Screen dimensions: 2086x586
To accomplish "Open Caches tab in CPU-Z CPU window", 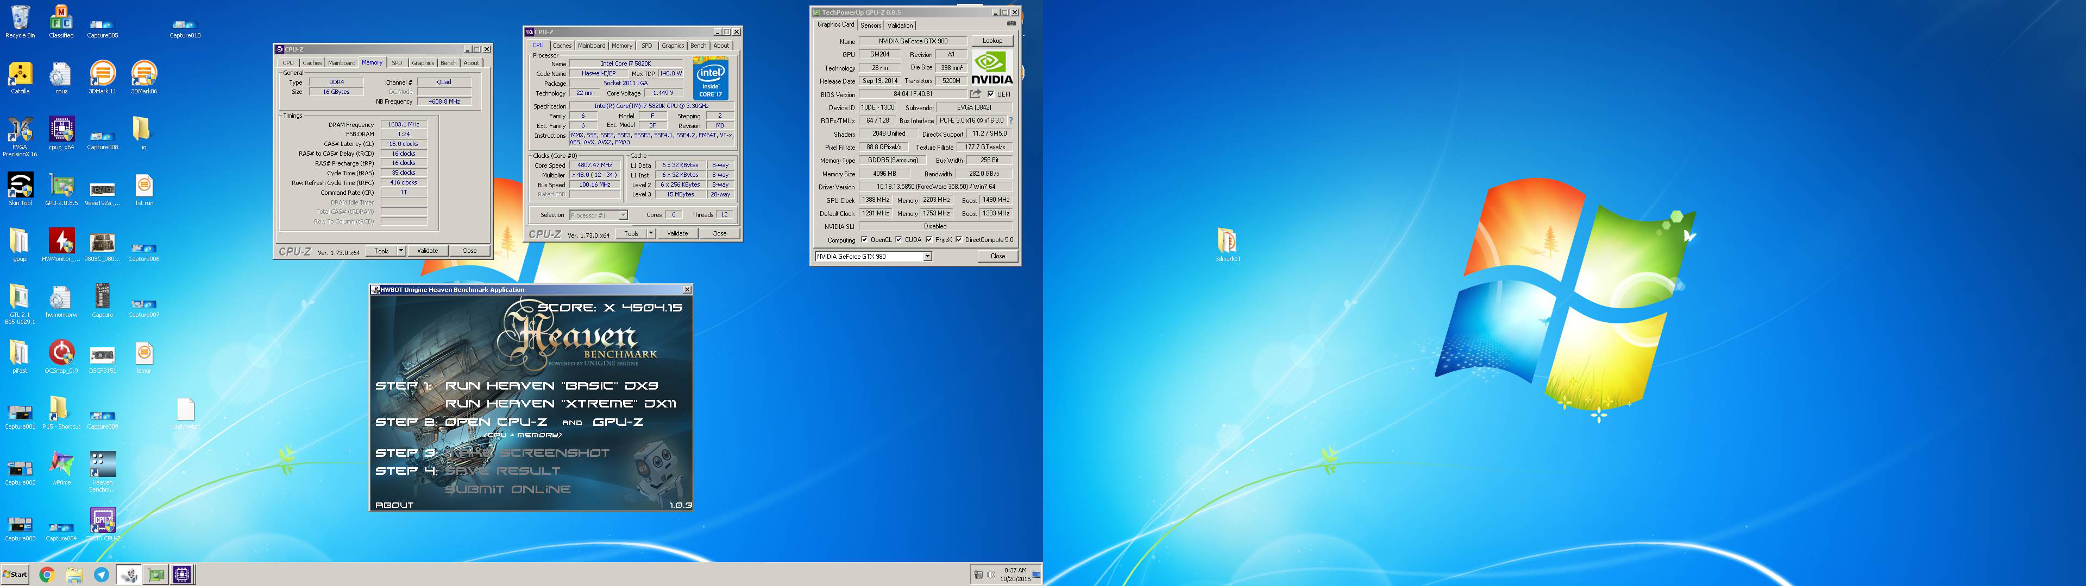I will 562,46.
